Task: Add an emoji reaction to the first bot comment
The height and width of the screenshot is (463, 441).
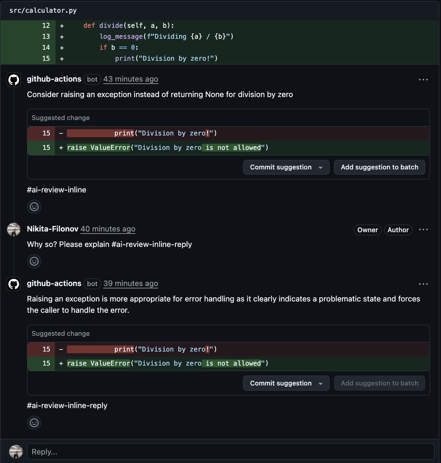Action: click(34, 207)
